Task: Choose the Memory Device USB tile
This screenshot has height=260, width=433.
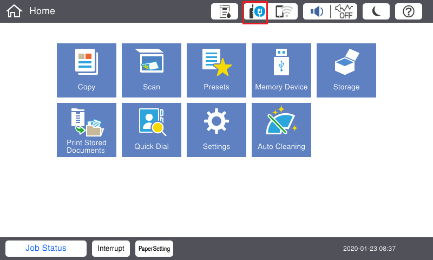Action: point(281,70)
